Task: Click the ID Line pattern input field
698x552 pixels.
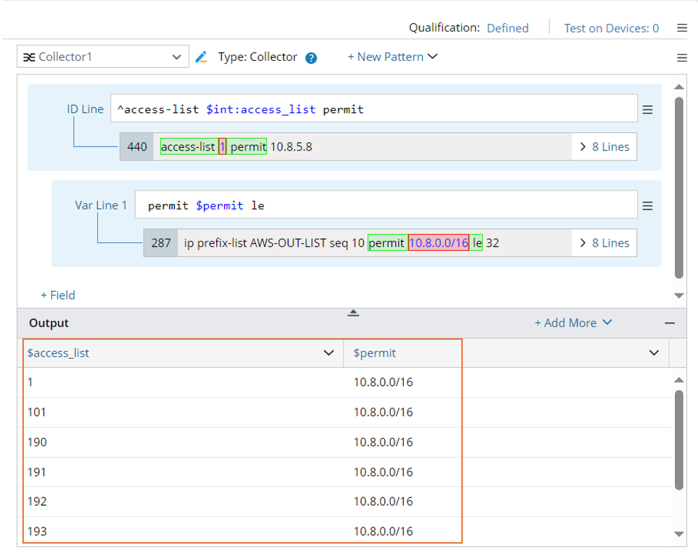Action: pos(374,109)
